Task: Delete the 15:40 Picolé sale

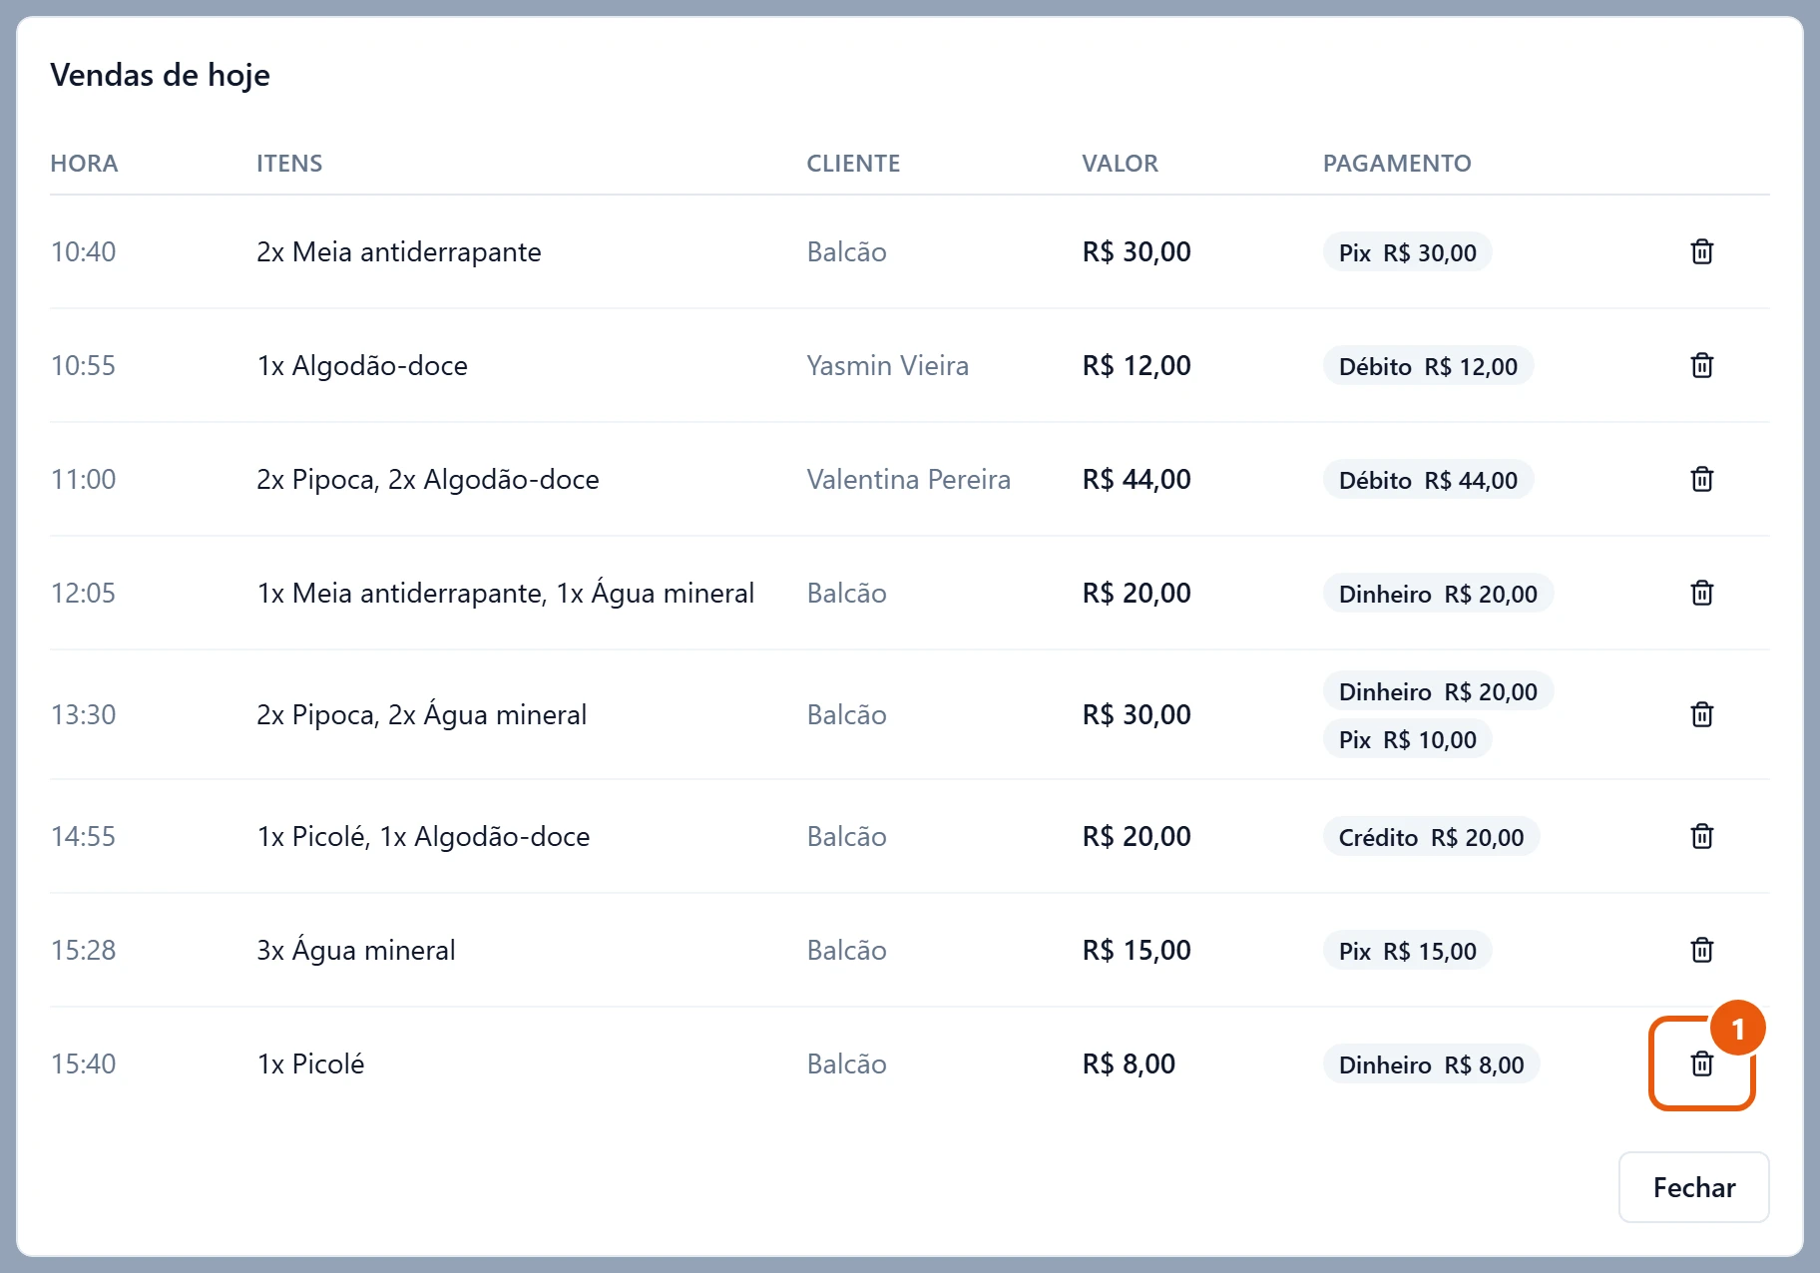Action: [1701, 1063]
